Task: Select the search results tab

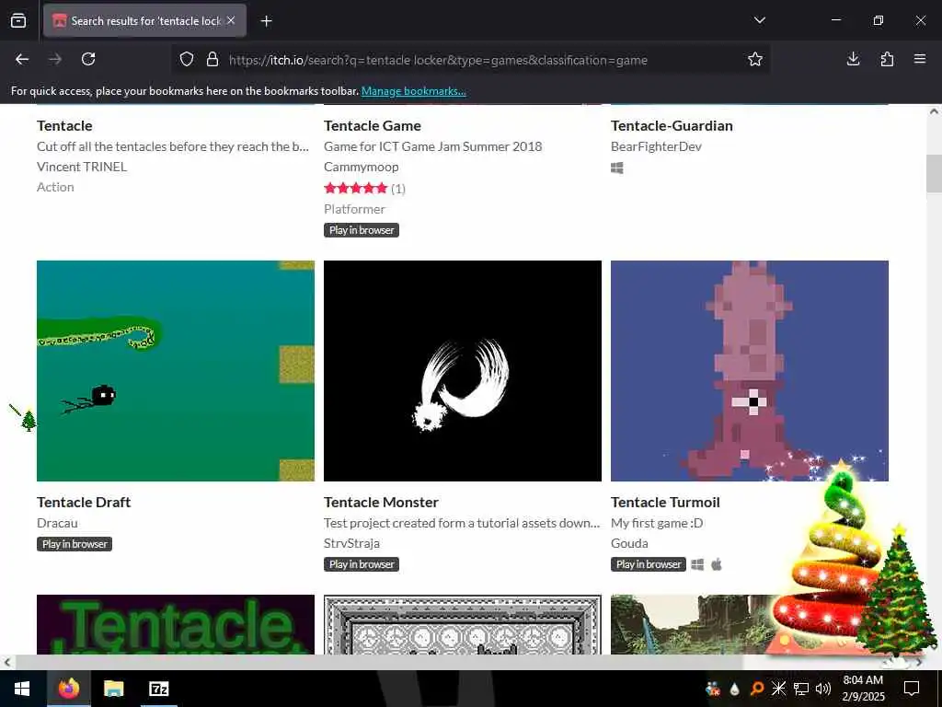Action: (x=144, y=21)
